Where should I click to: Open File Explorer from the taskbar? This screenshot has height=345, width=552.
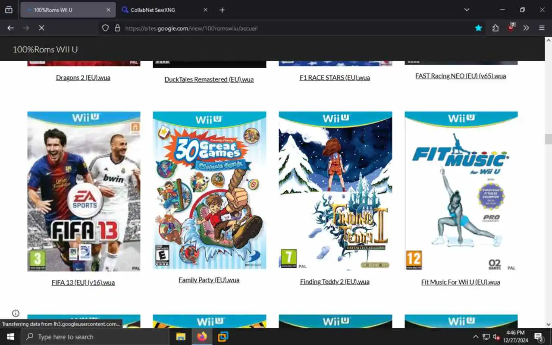click(181, 337)
